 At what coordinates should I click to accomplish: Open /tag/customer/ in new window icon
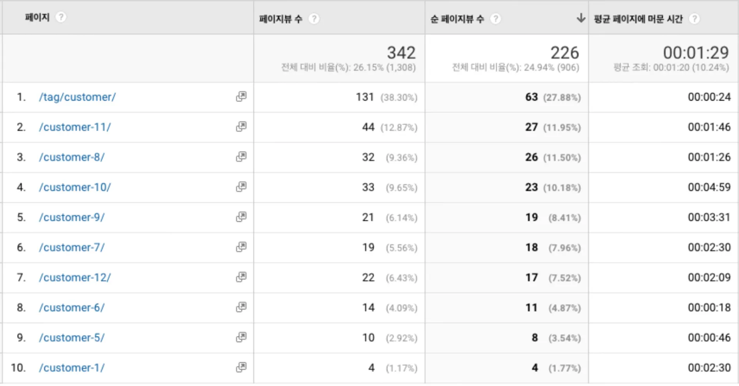241,97
